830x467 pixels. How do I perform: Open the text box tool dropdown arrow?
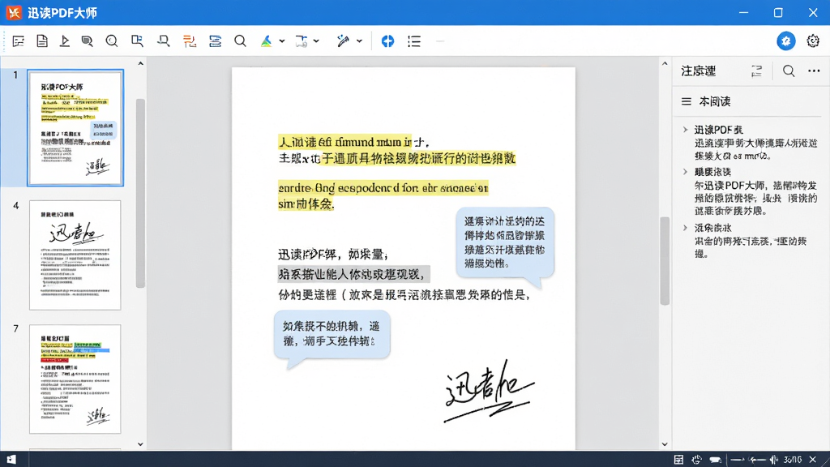coord(316,41)
